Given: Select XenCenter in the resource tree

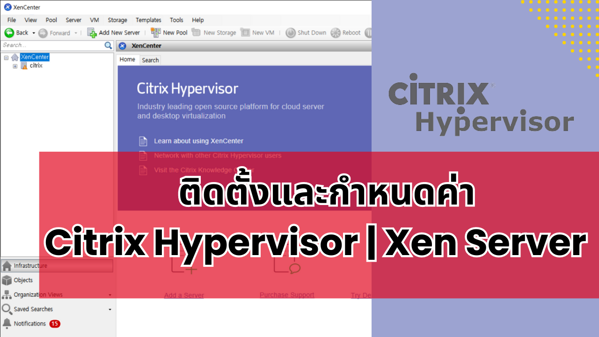Looking at the screenshot, I should click(x=35, y=57).
